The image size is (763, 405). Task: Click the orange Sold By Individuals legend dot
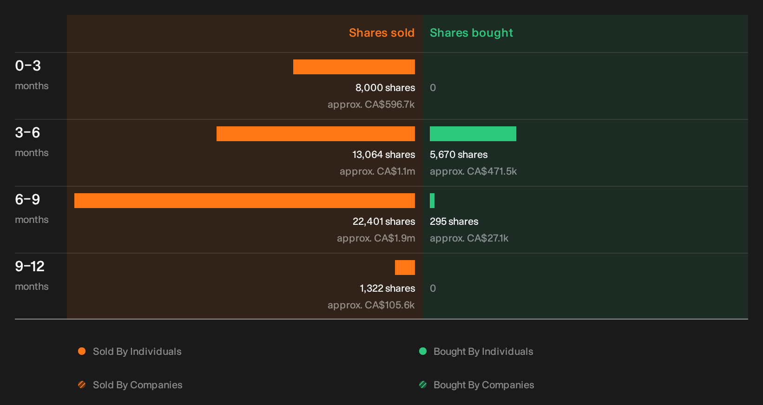[x=82, y=351]
